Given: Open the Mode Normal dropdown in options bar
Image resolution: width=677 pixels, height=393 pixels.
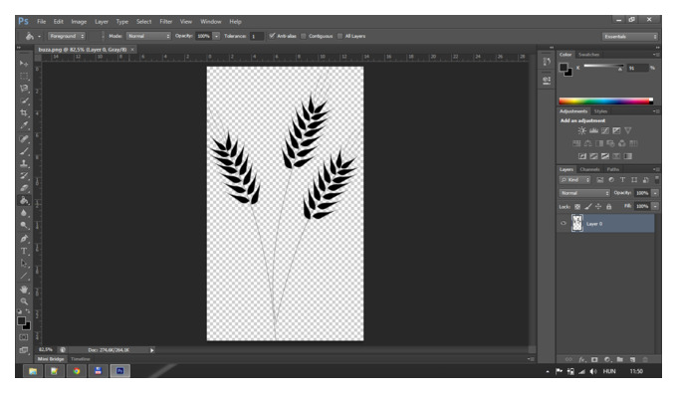Looking at the screenshot, I should coord(149,36).
